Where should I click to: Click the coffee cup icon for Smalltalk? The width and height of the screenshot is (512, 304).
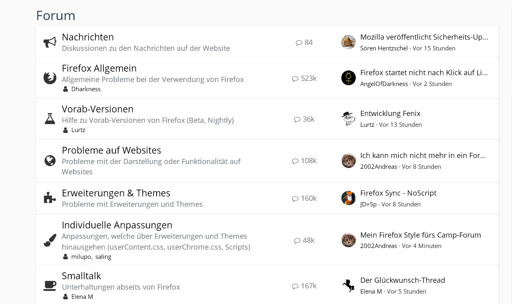[50, 286]
